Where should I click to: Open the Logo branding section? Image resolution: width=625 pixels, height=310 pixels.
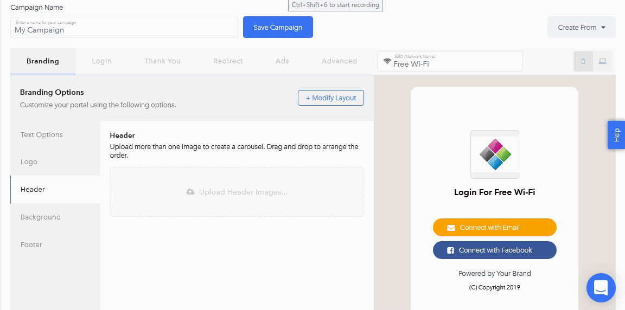coord(55,162)
